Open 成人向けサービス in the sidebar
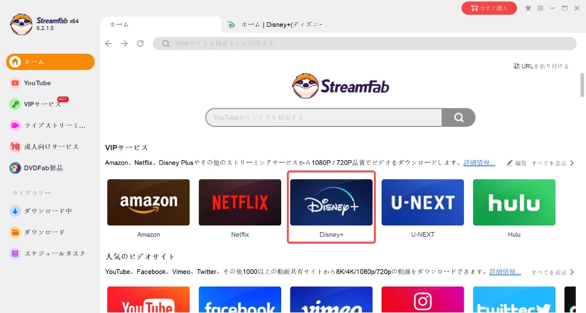This screenshot has height=313, width=586. (x=44, y=147)
